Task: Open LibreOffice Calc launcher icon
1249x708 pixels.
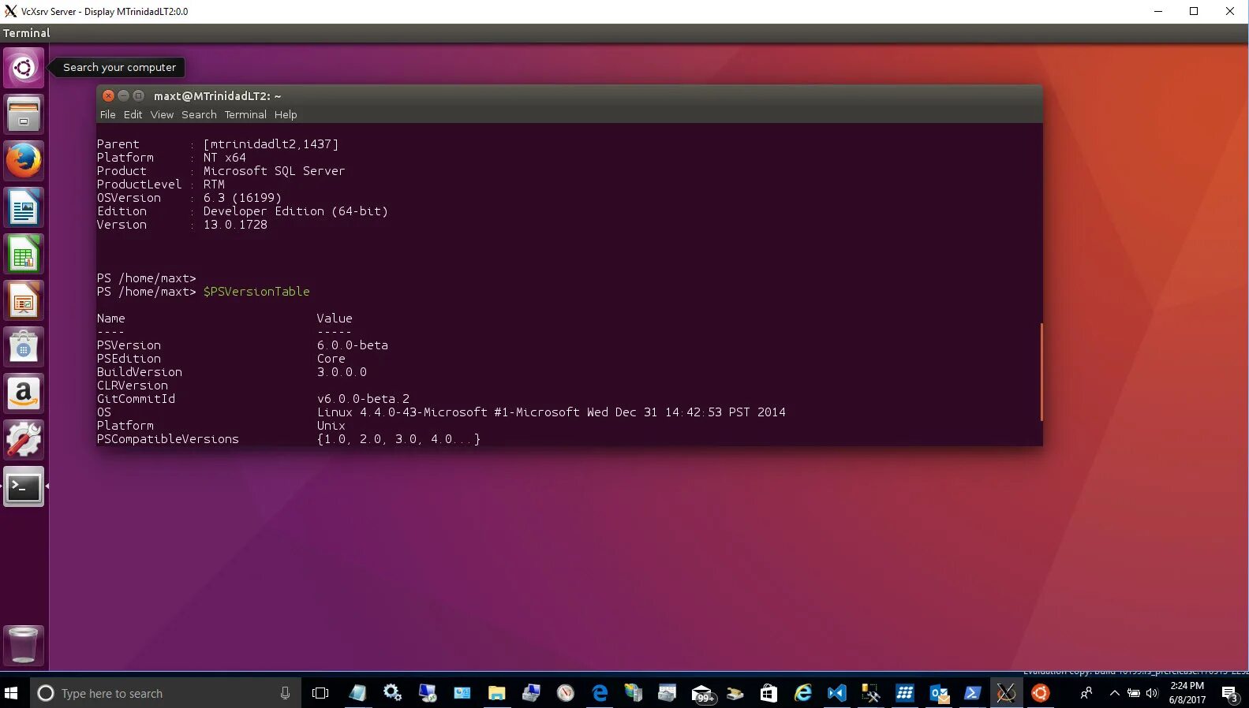Action: coord(24,254)
